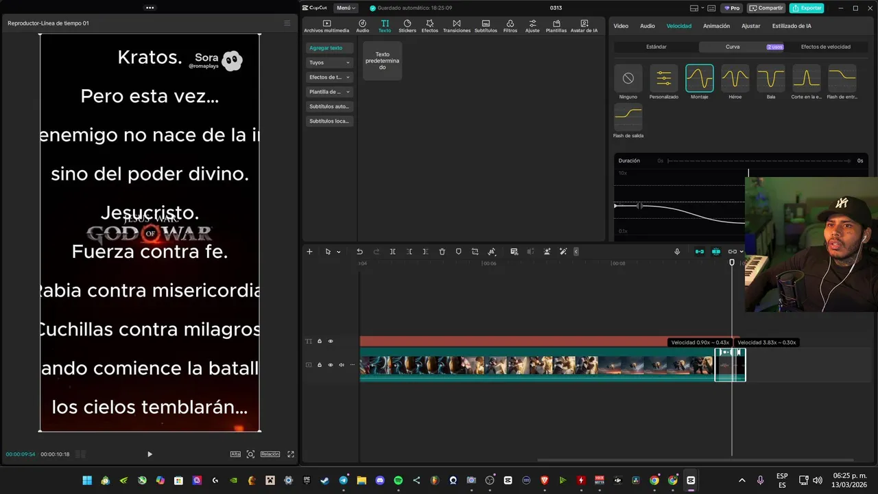The height and width of the screenshot is (494, 878).
Task: Add a track with the plus icon
Action: coord(309,252)
